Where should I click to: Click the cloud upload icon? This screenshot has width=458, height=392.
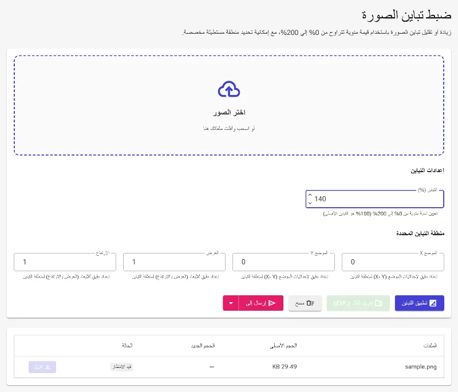pos(229,89)
